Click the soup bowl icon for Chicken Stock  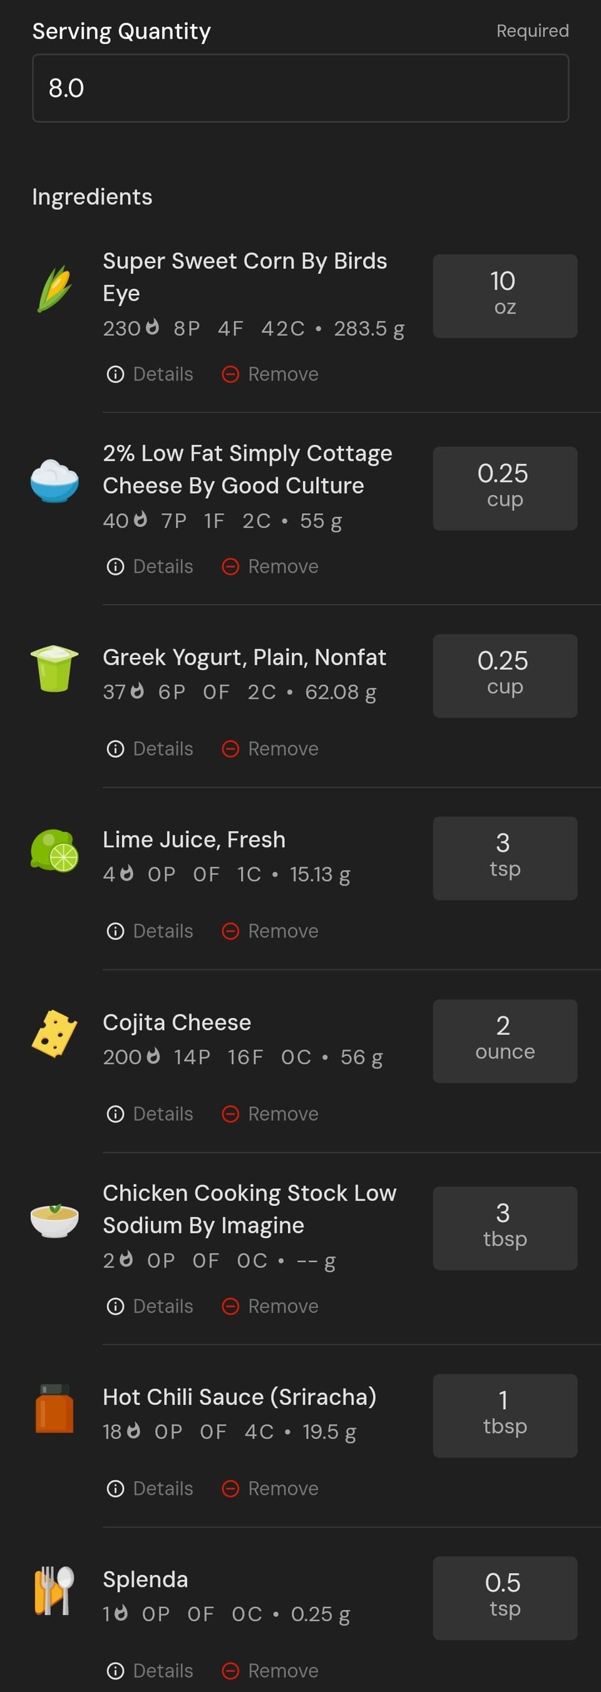54,1220
